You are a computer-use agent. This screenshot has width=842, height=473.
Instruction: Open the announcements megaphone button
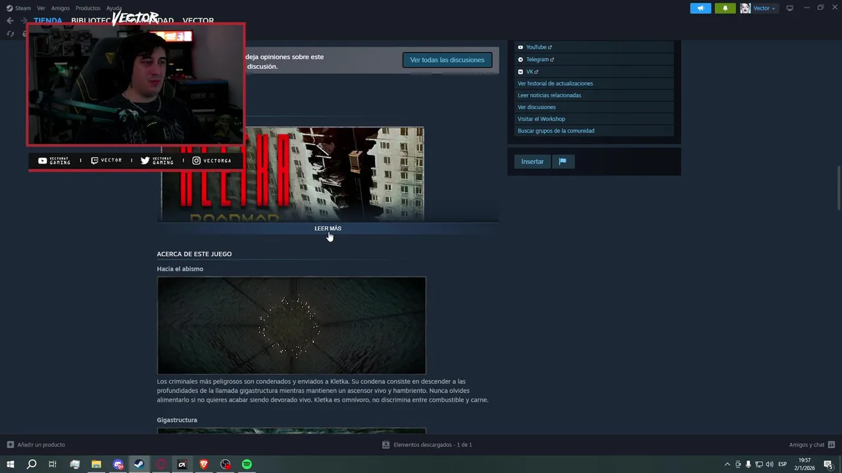pos(701,8)
